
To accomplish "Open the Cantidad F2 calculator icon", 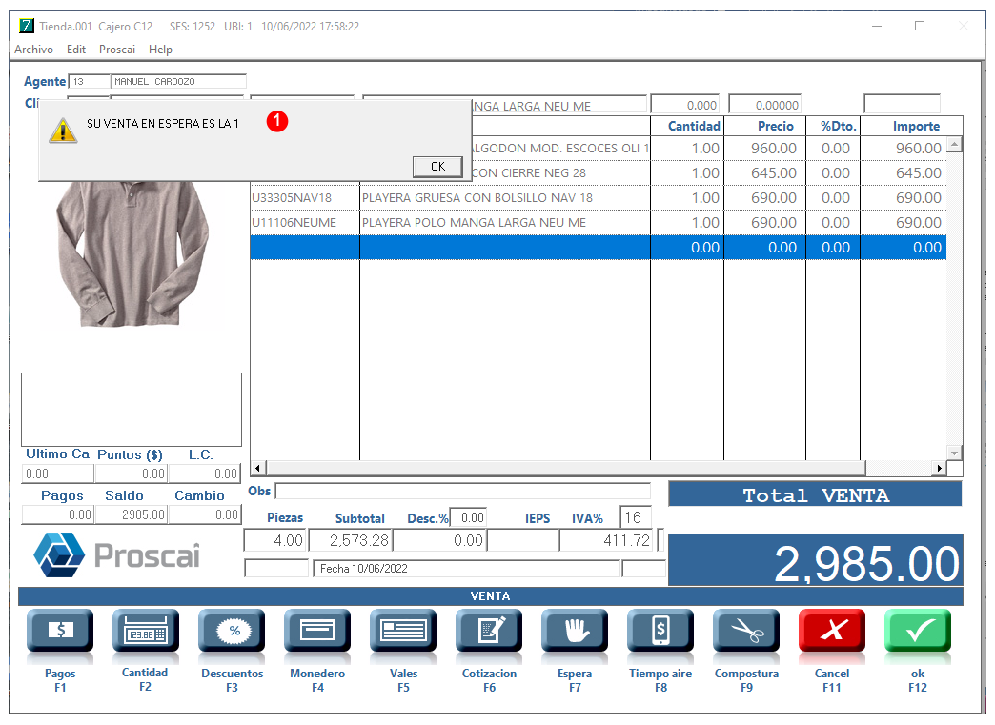I will click(145, 631).
